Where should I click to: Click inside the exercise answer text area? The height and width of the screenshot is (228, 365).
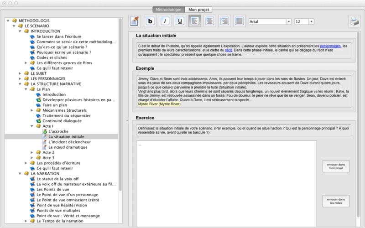point(226,184)
